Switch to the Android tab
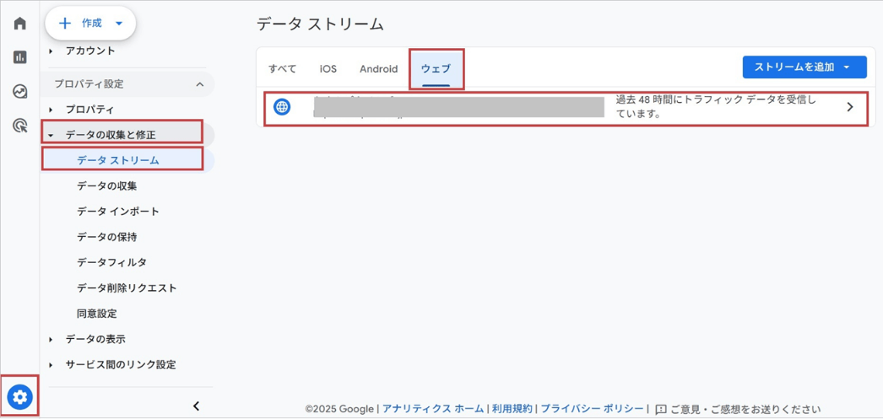The height and width of the screenshot is (419, 883). tap(378, 69)
